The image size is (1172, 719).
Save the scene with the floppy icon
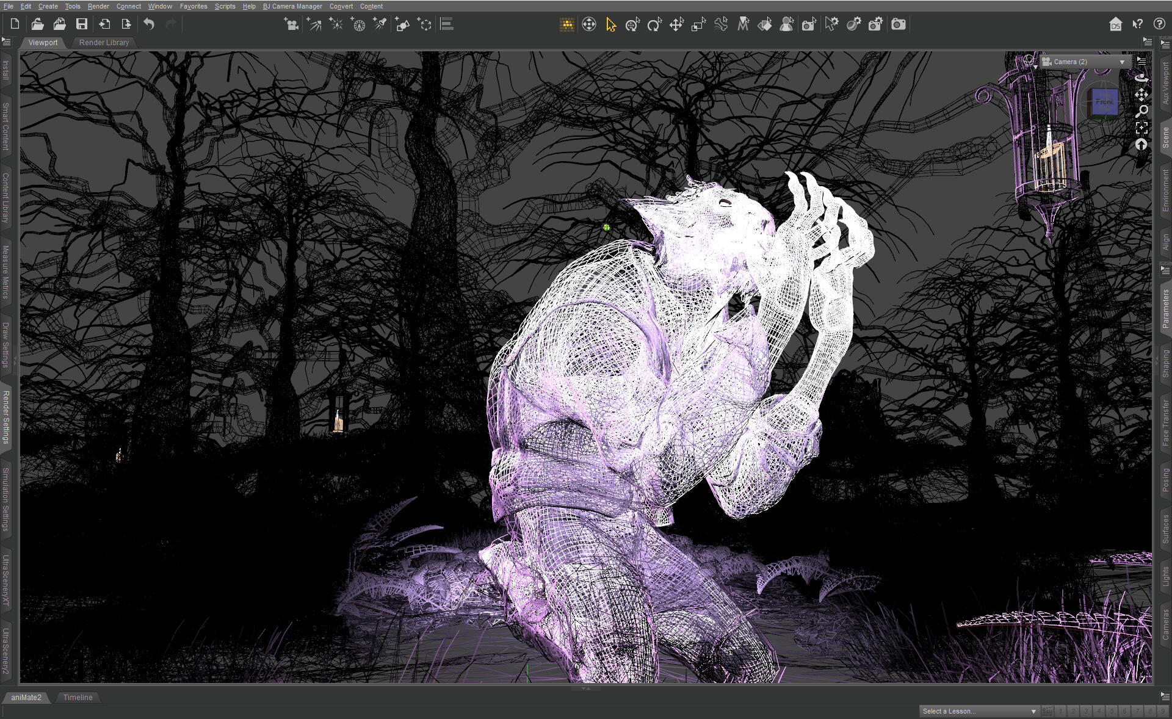[81, 24]
